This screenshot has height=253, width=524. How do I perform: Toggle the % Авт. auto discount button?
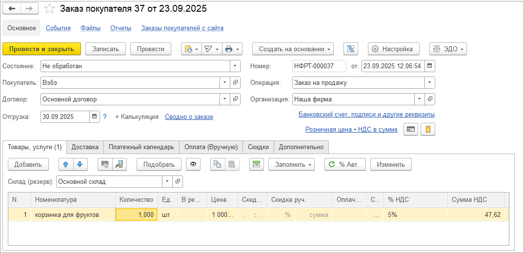click(x=344, y=164)
